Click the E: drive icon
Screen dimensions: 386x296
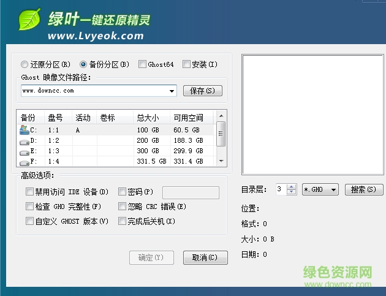click(25, 153)
